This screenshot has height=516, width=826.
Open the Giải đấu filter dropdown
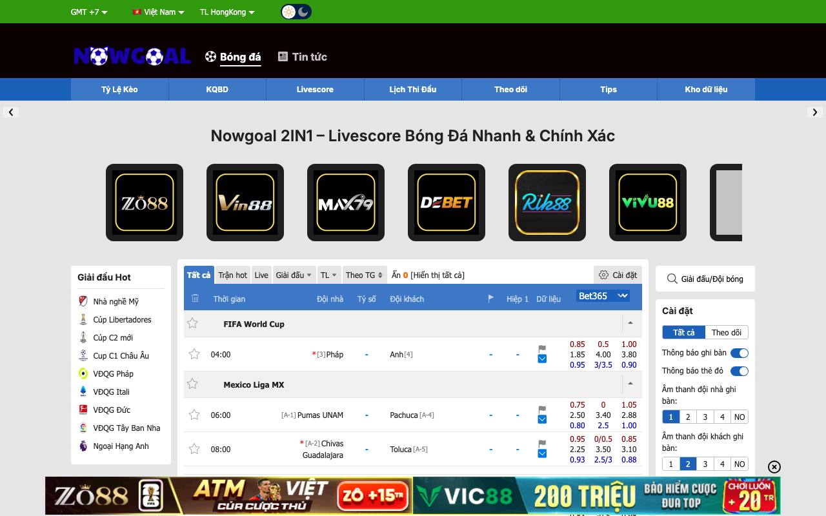(x=294, y=275)
